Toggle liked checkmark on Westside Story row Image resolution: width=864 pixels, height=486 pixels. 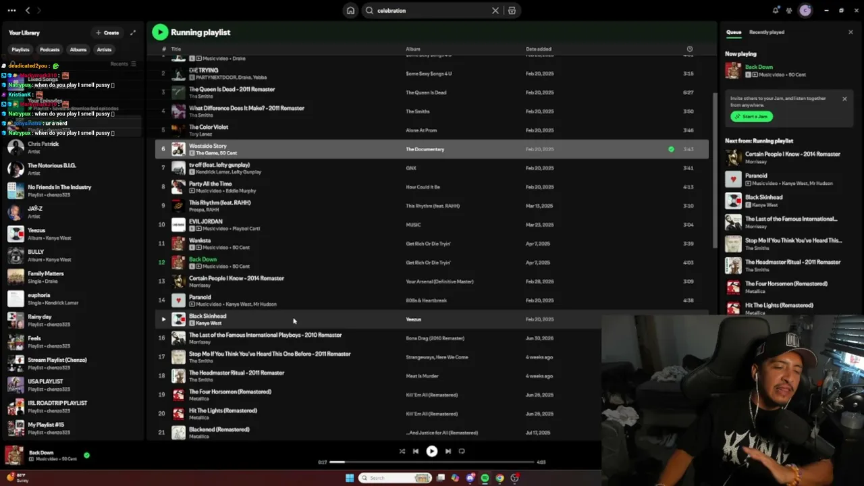tap(671, 149)
